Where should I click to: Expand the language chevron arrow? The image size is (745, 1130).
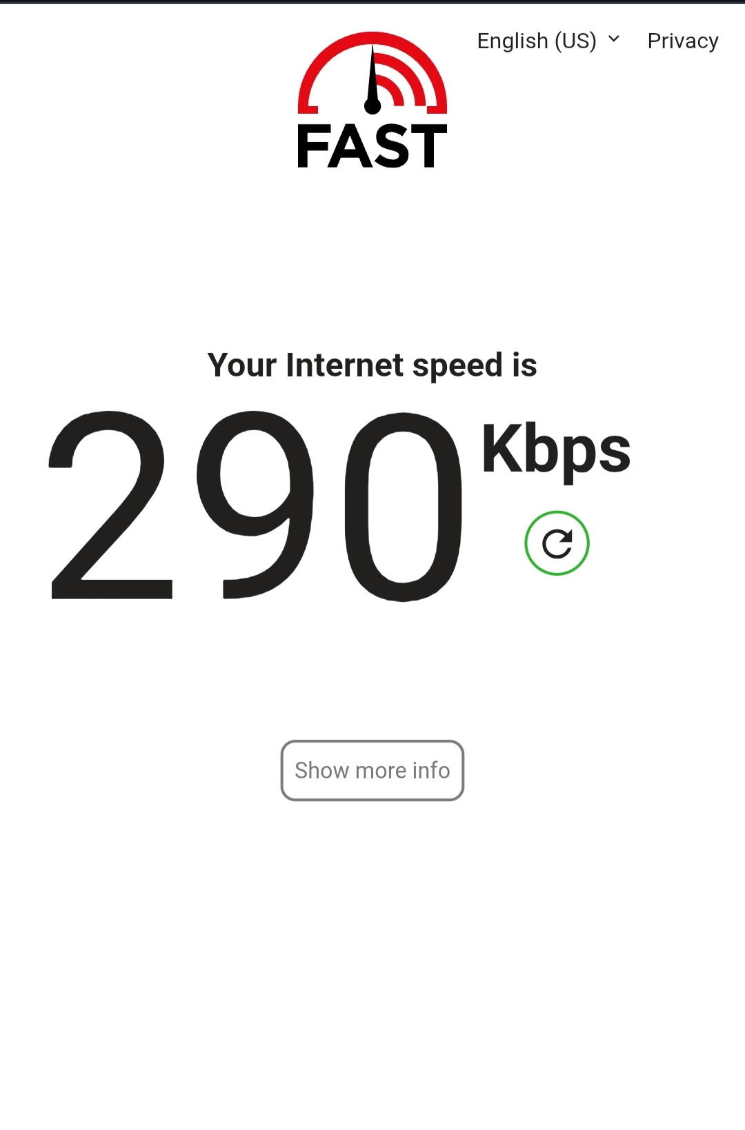click(x=614, y=39)
